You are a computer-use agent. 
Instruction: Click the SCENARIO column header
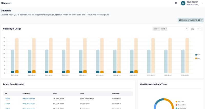coord(26,94)
